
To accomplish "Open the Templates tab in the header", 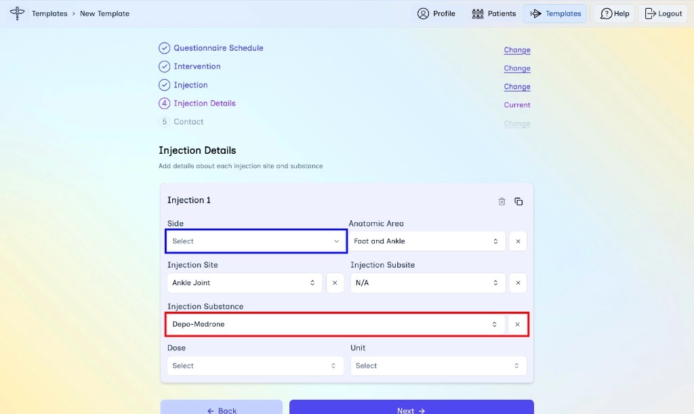I will pos(555,14).
